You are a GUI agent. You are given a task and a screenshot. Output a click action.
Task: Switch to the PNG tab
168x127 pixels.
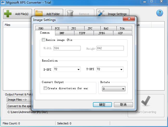pyautogui.click(x=43, y=28)
